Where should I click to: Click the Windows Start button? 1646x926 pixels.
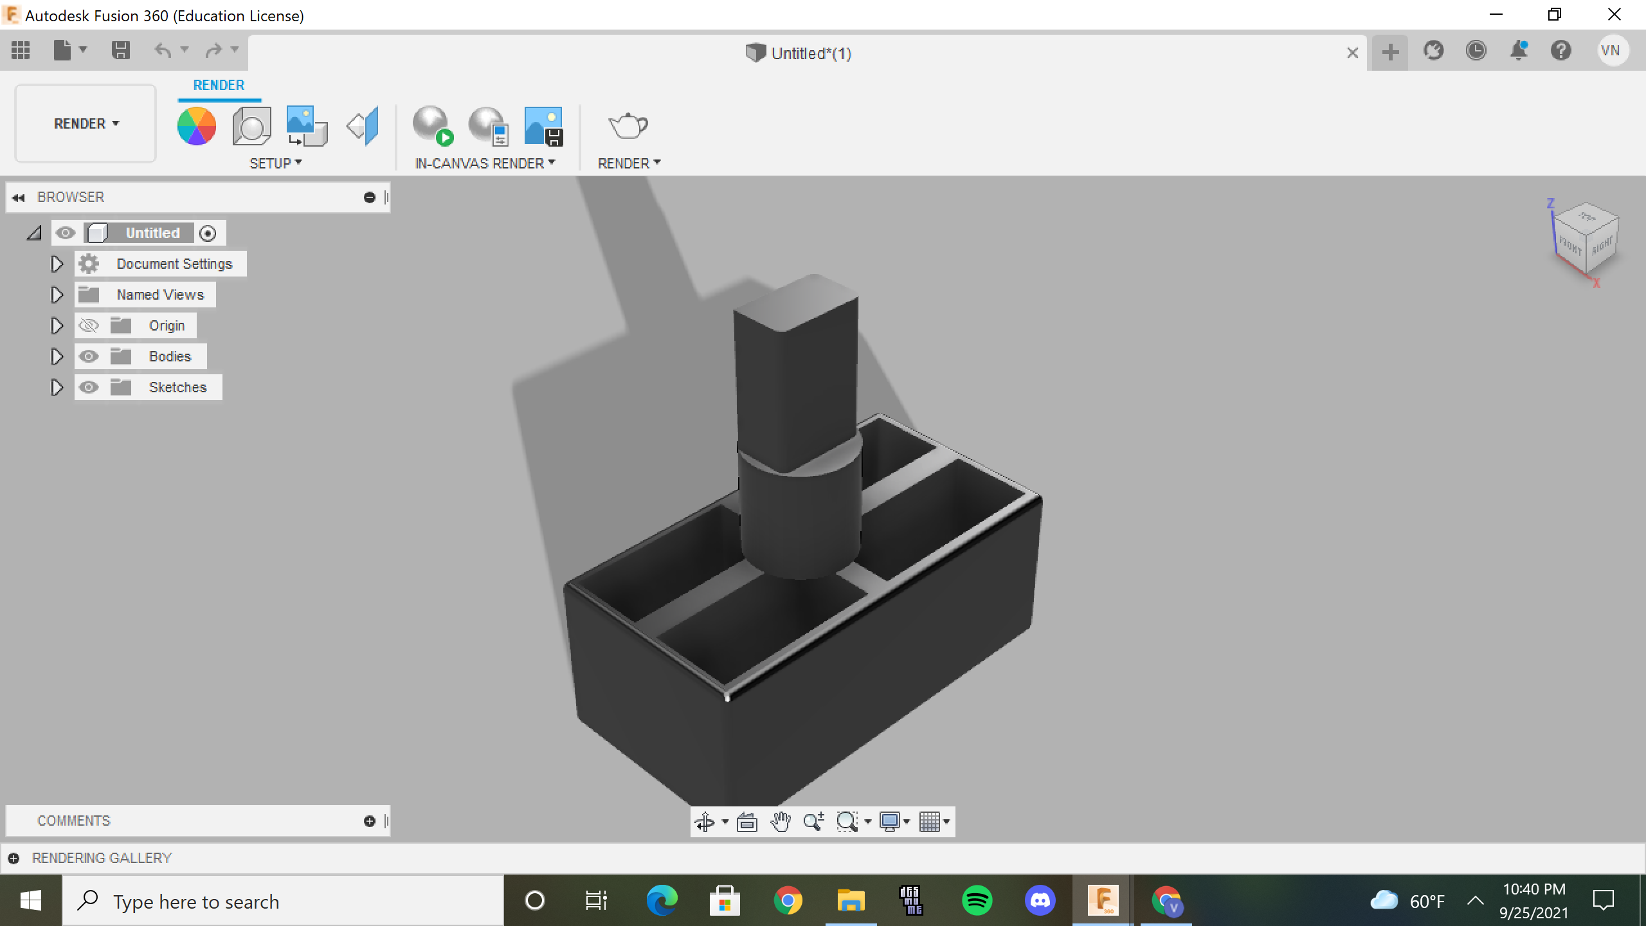[31, 901]
